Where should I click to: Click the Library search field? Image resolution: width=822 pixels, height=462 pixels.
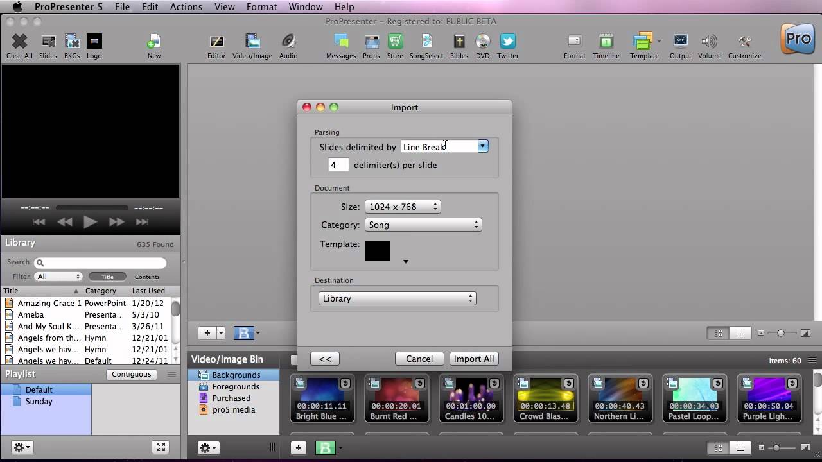(x=100, y=262)
